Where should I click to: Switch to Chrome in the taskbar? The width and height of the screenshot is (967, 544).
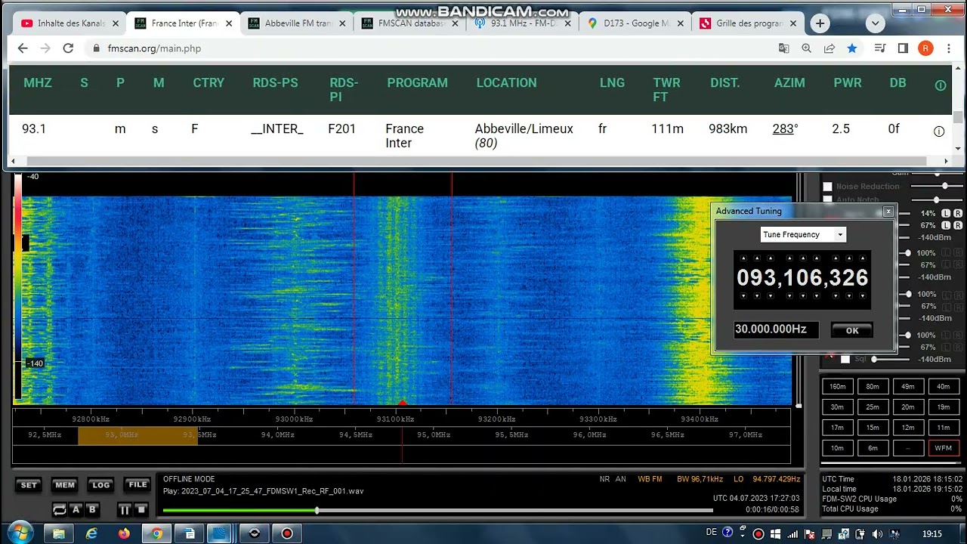tap(156, 533)
